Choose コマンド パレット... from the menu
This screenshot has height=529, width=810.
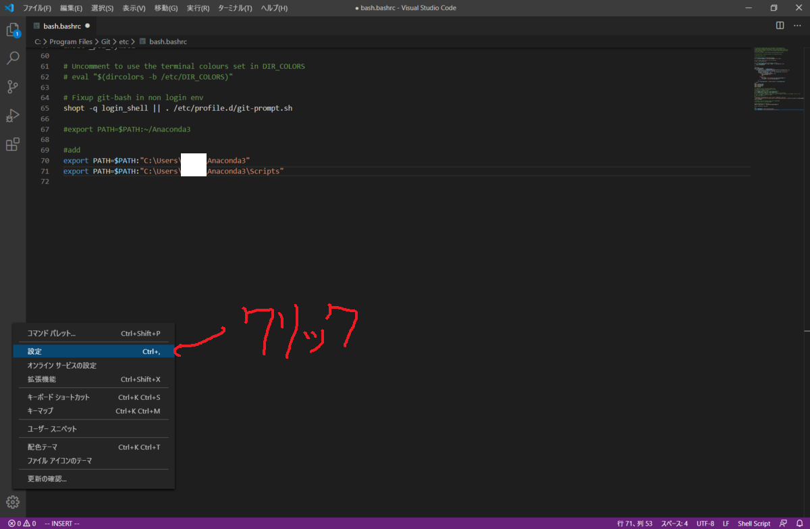click(94, 334)
